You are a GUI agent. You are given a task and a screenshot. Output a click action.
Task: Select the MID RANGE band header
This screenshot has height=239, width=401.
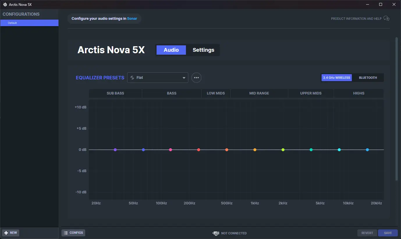click(259, 93)
